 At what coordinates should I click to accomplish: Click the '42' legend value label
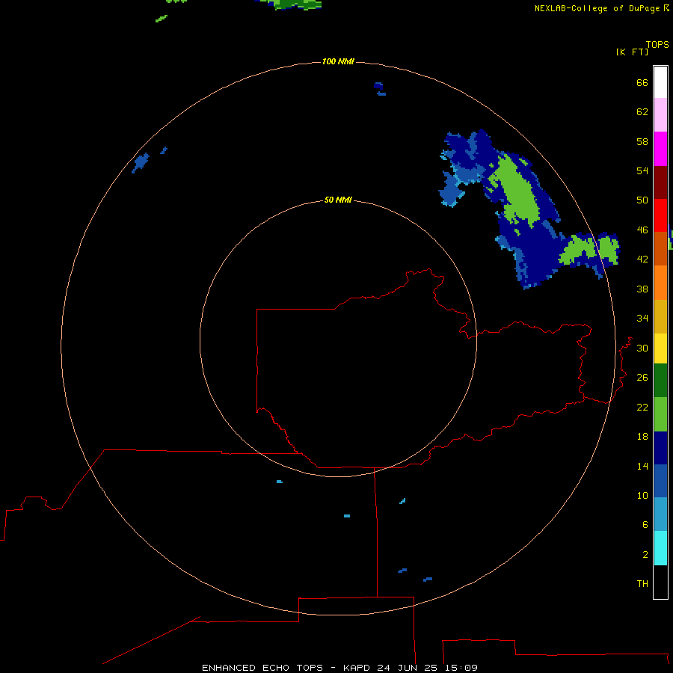(x=642, y=259)
